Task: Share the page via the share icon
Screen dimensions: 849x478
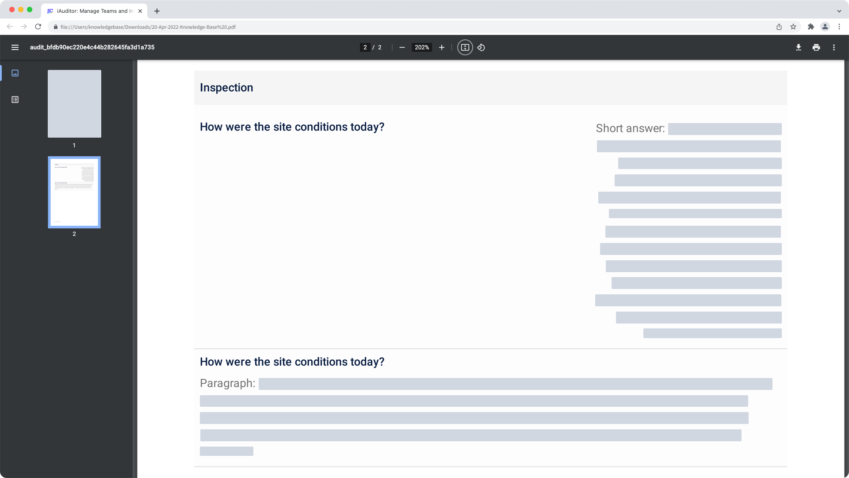Action: click(x=779, y=27)
